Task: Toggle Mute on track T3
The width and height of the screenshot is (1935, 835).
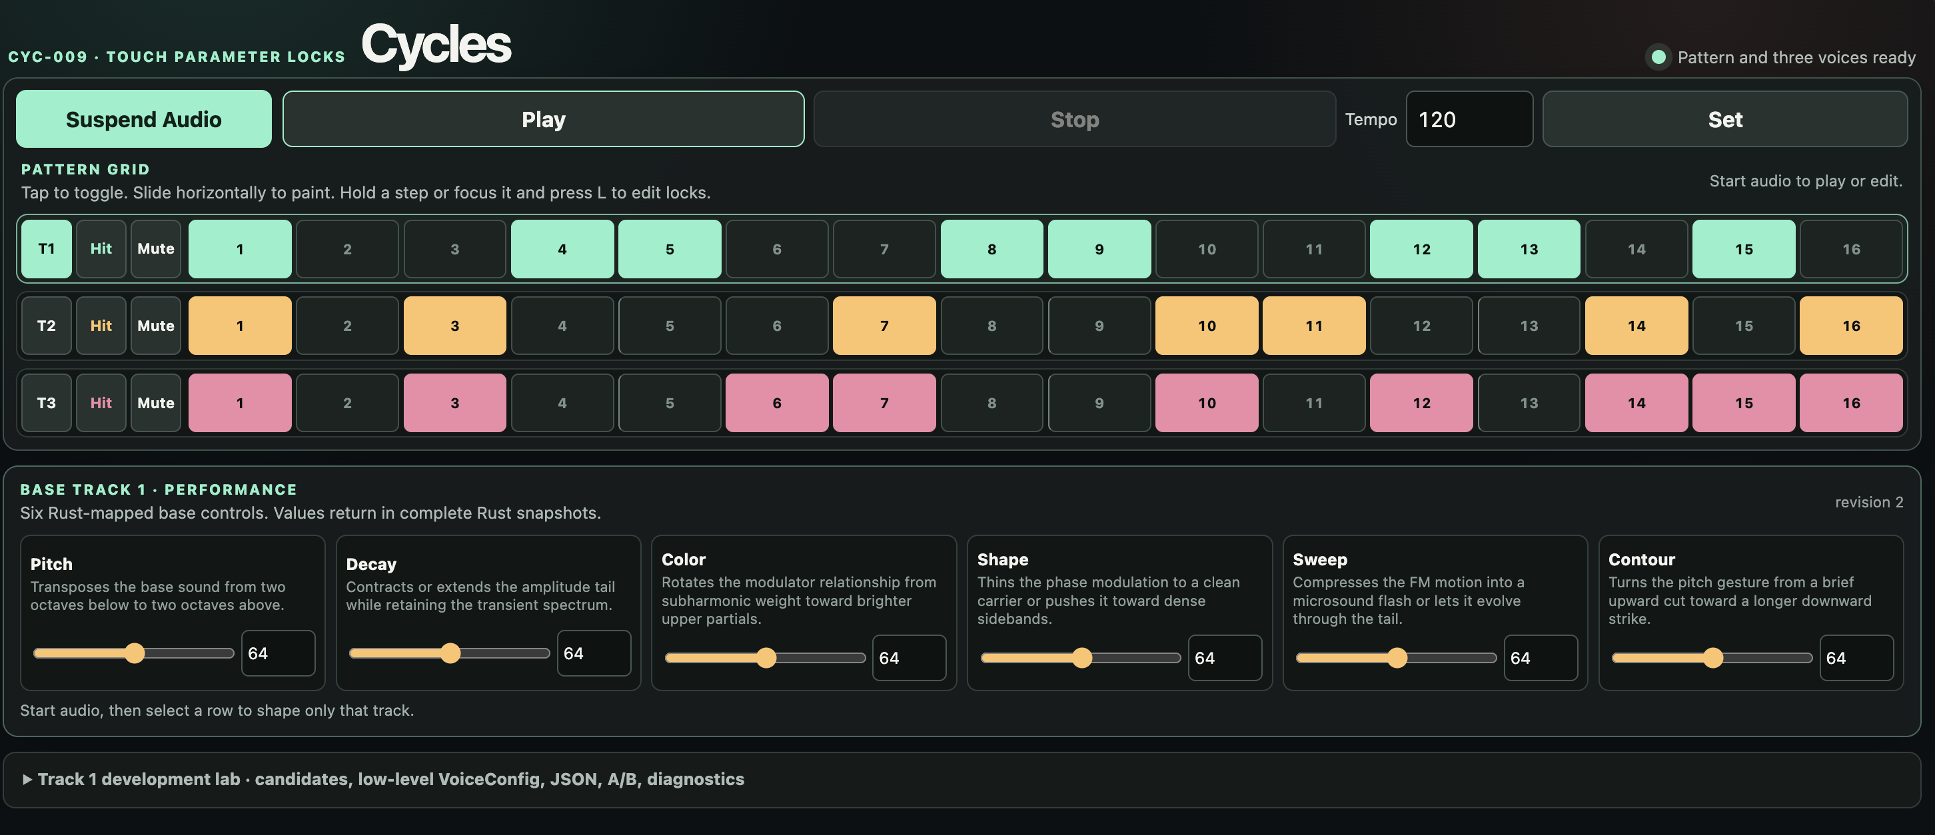Action: [x=155, y=402]
